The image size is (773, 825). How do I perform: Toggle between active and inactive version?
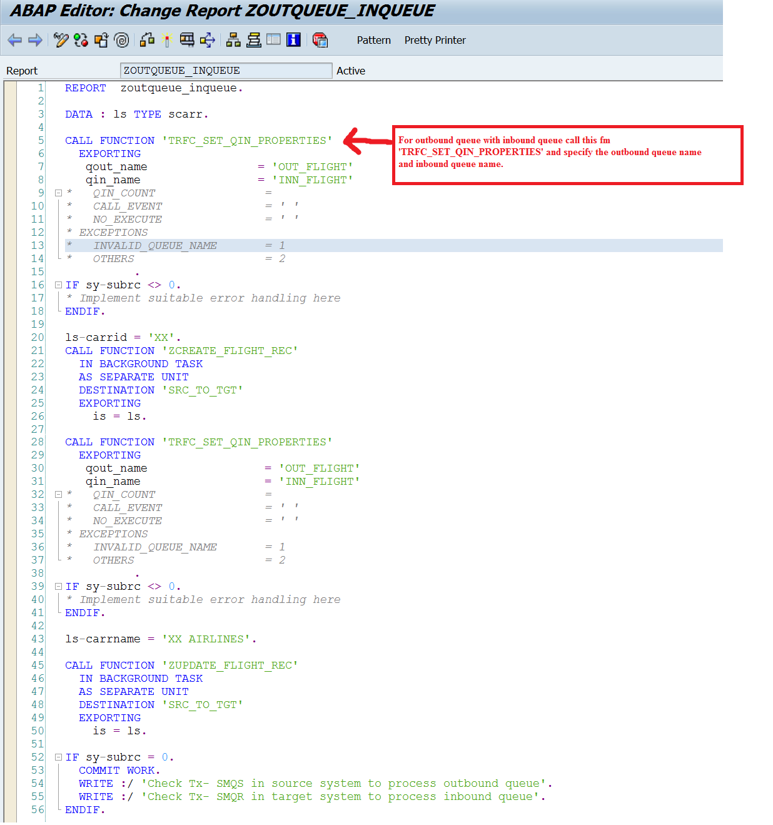point(80,40)
